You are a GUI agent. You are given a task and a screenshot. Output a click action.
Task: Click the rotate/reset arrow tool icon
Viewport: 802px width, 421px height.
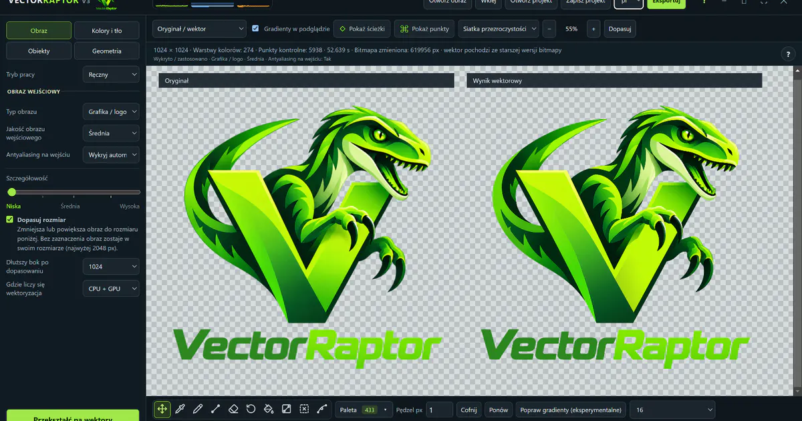point(251,409)
